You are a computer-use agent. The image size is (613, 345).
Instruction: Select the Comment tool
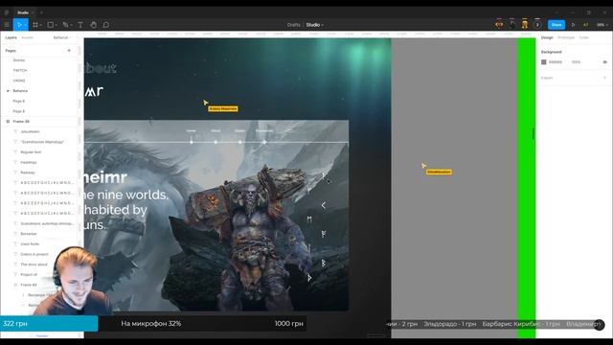pos(106,25)
